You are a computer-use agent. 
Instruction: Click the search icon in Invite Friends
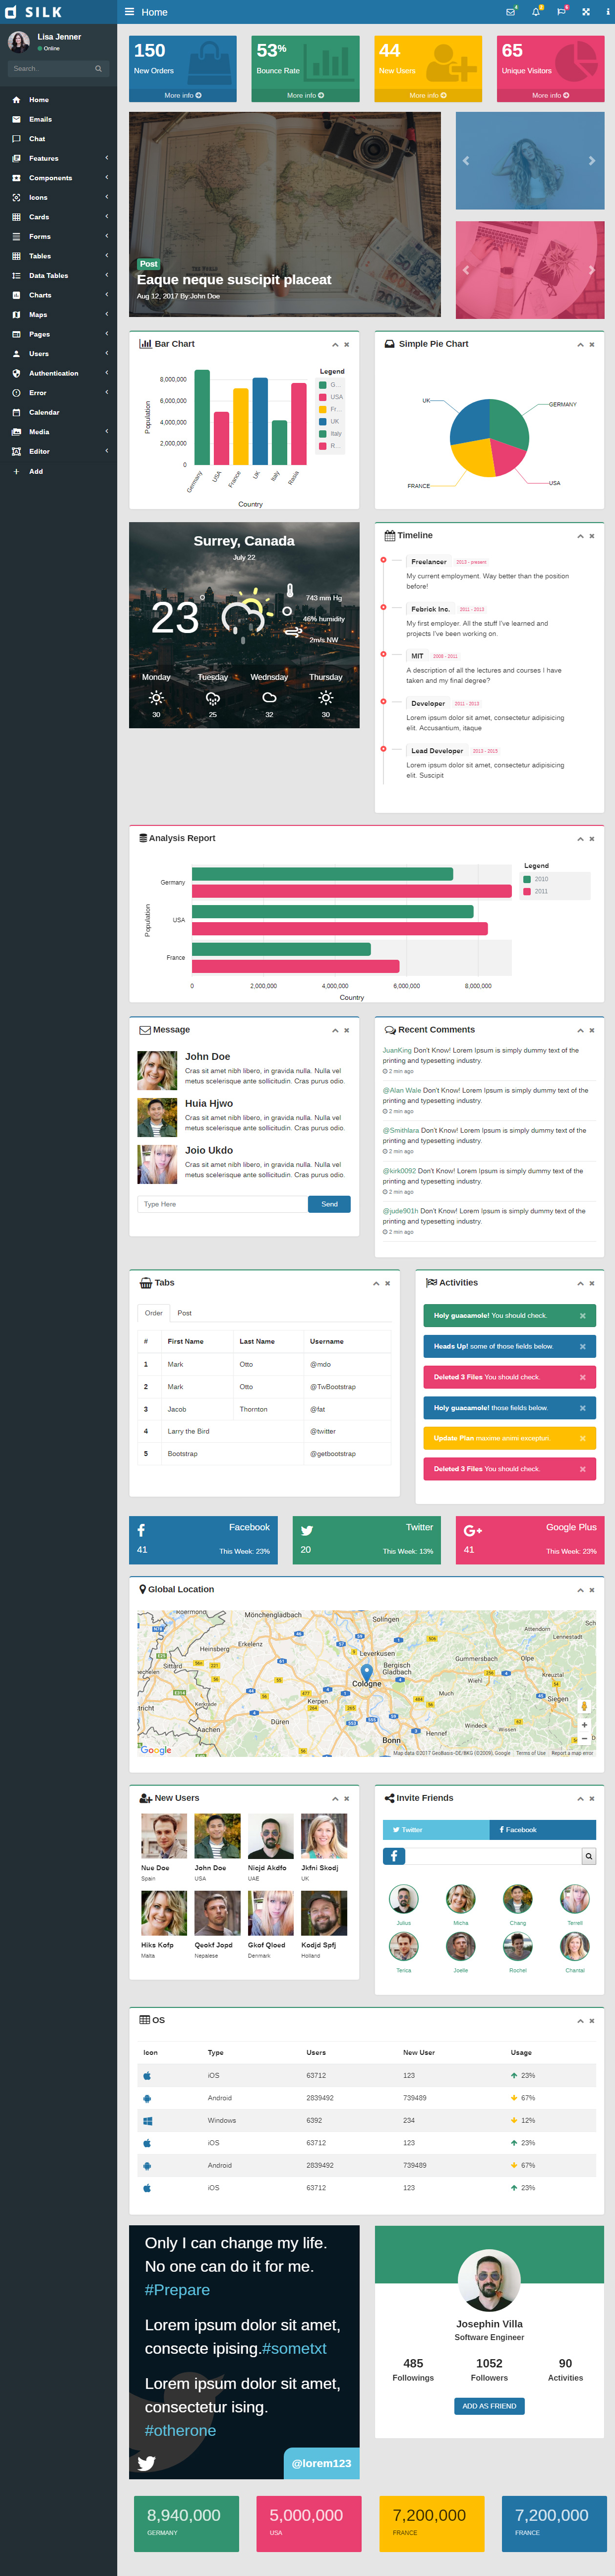click(589, 1856)
